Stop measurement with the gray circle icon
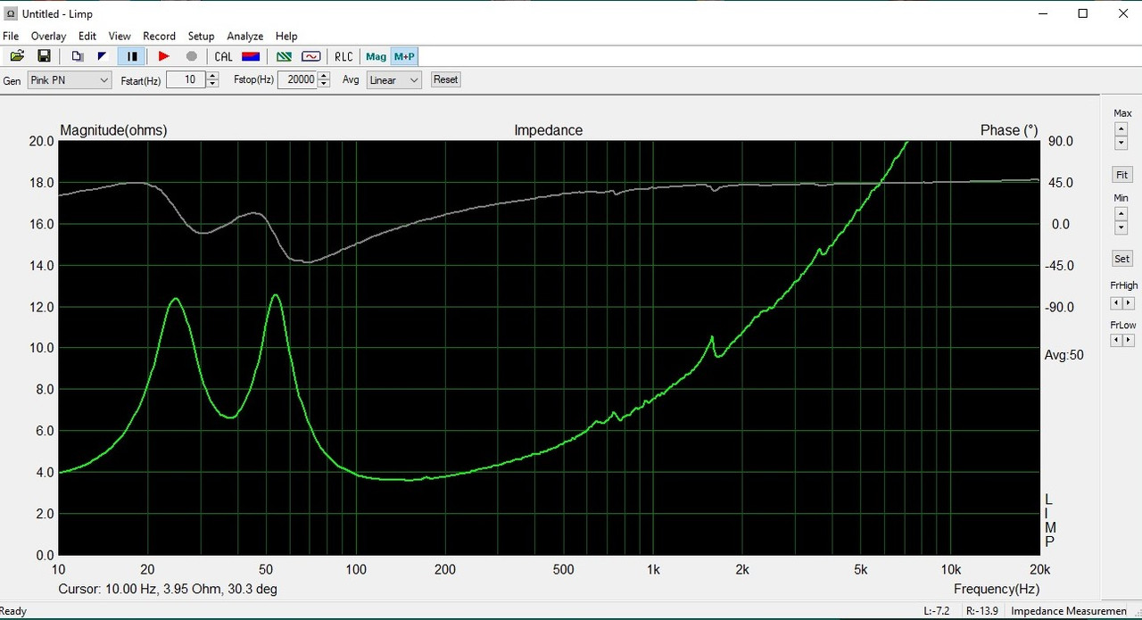 point(191,56)
